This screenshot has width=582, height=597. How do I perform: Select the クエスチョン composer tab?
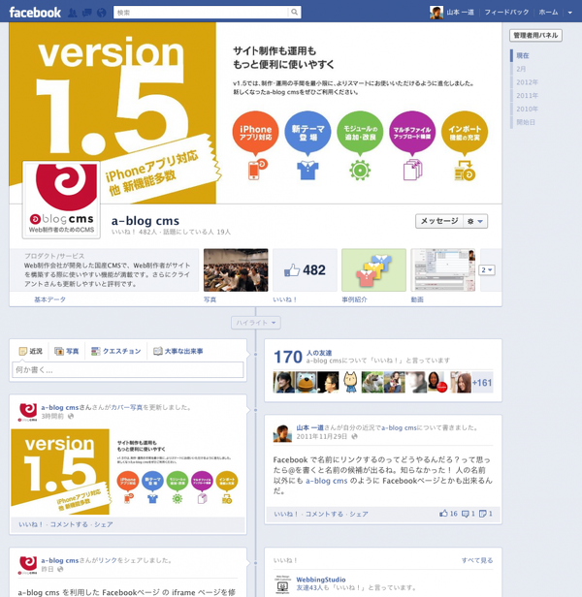pos(115,351)
